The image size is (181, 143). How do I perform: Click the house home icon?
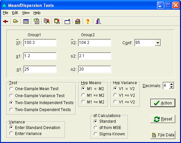tap(78, 21)
